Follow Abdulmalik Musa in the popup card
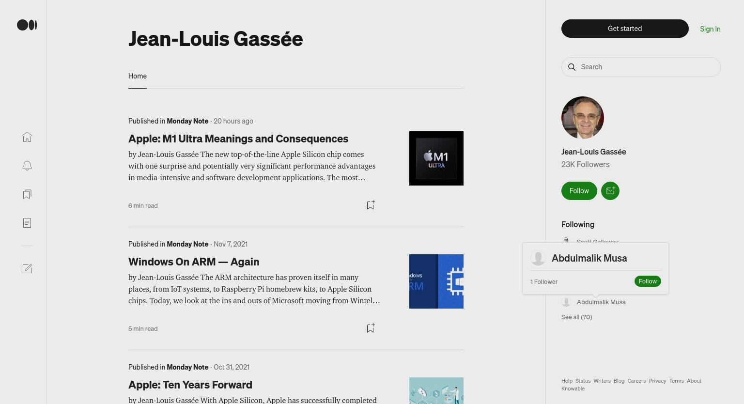 pyautogui.click(x=648, y=281)
